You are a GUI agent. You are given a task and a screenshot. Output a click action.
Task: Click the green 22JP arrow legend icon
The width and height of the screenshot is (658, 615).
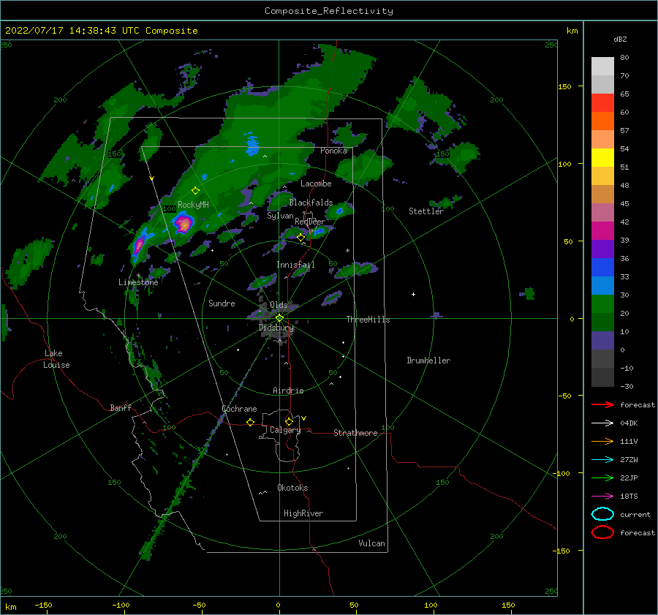pos(602,478)
